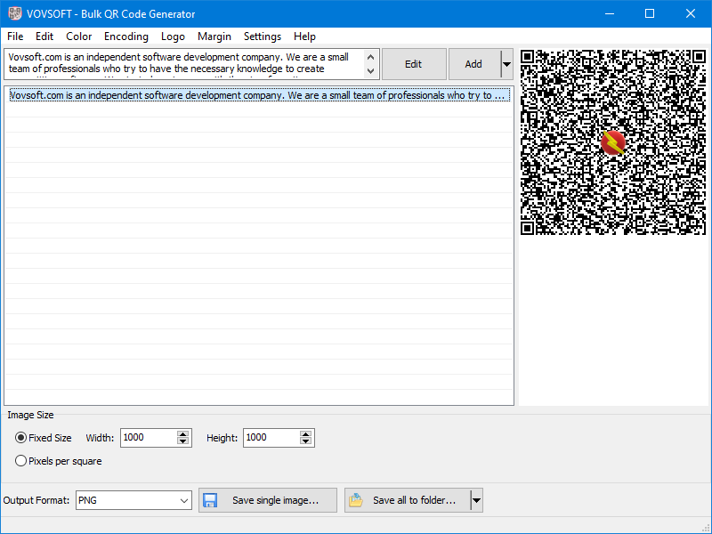Open the Color menu
This screenshot has height=534, width=712.
click(x=78, y=36)
